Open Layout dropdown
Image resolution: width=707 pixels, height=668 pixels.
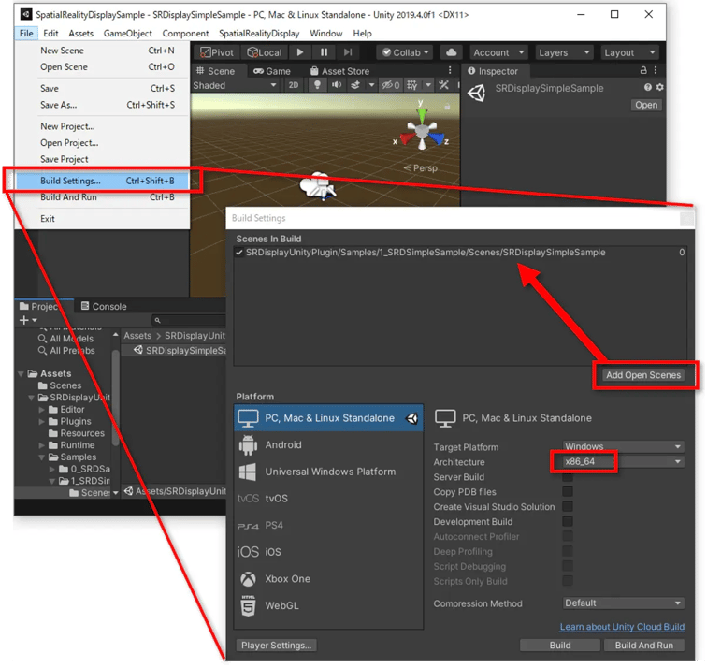point(629,52)
